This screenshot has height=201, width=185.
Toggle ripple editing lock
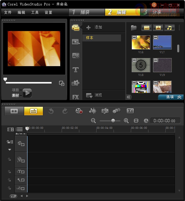point(10,142)
